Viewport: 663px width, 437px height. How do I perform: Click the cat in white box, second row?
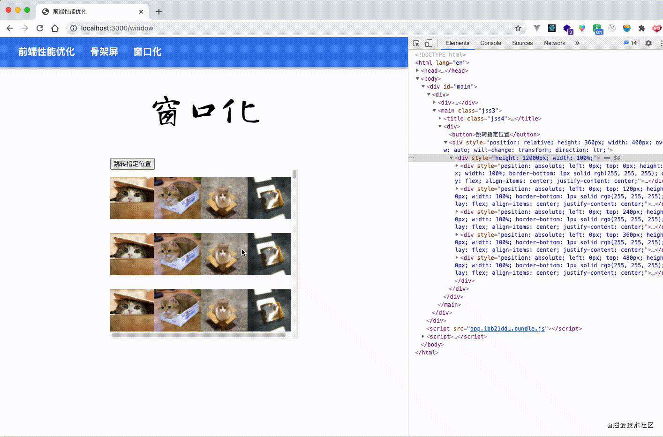point(177,254)
